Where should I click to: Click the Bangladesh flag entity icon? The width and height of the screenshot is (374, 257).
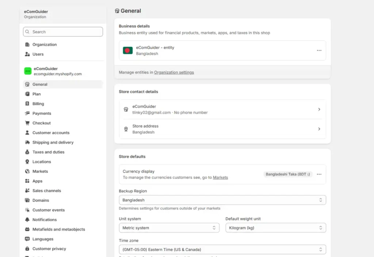tap(127, 50)
